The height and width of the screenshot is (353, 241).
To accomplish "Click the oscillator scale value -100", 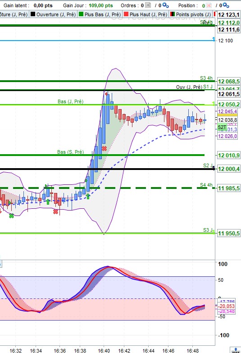I will point(224,335).
